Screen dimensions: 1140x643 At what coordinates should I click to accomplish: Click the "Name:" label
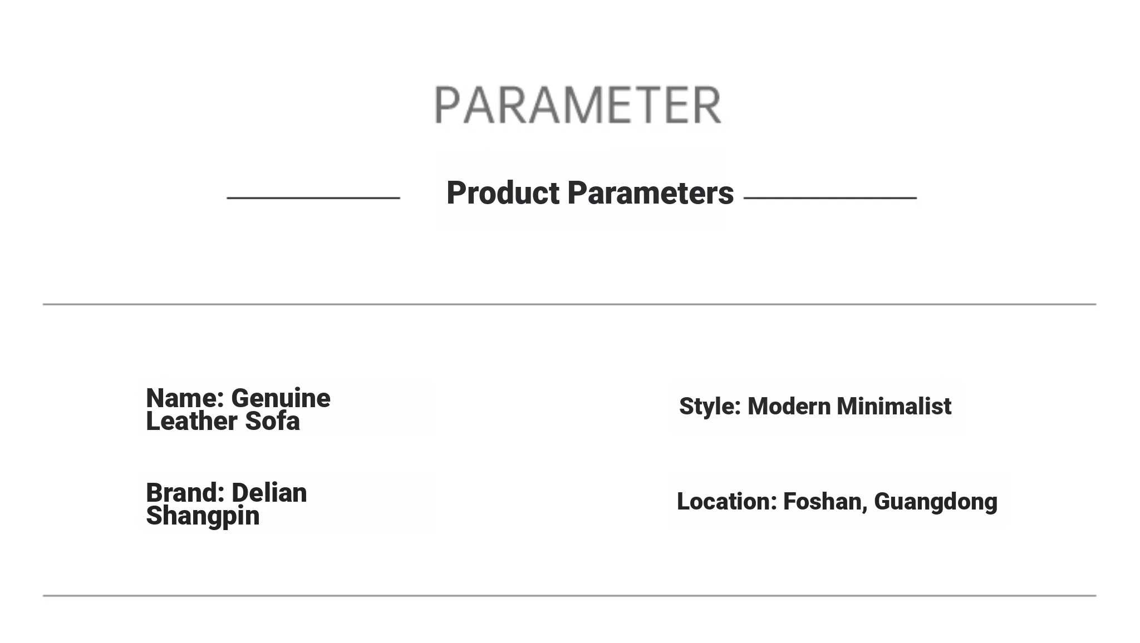tap(185, 398)
